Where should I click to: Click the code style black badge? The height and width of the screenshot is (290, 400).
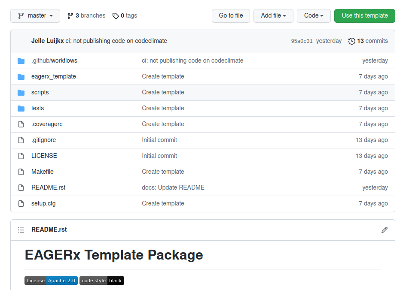pos(101,281)
